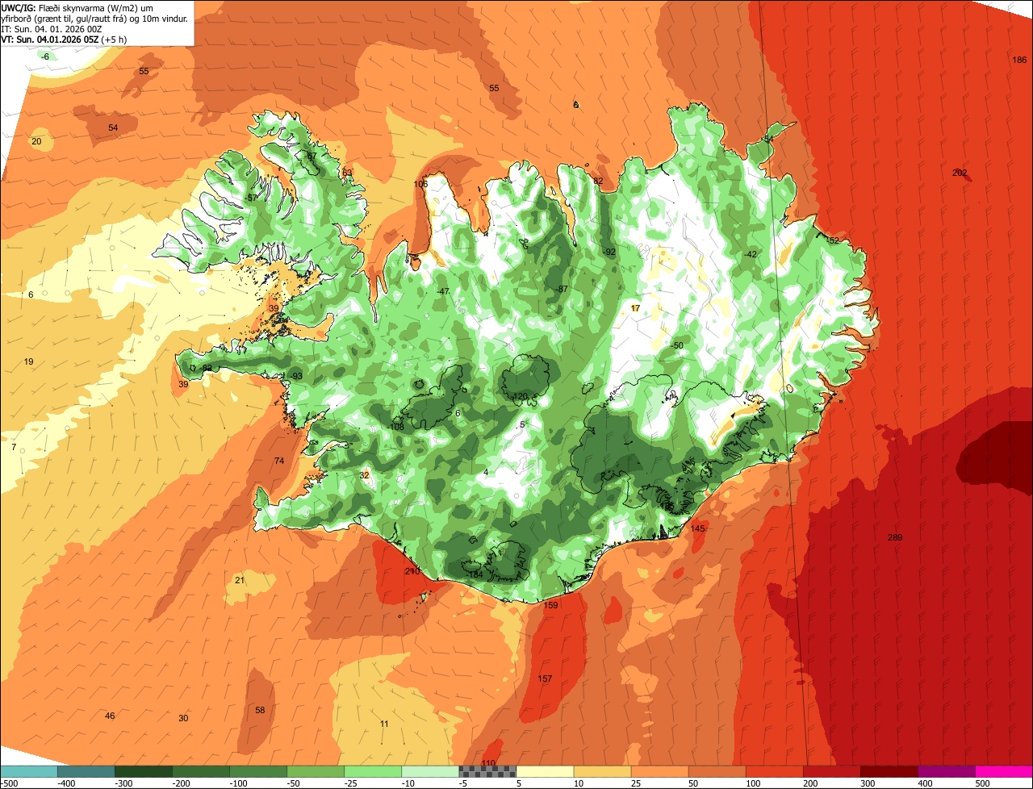Image resolution: width=1033 pixels, height=789 pixels.
Task: Click the map value '21' southwest of Iceland
Action: (x=240, y=580)
